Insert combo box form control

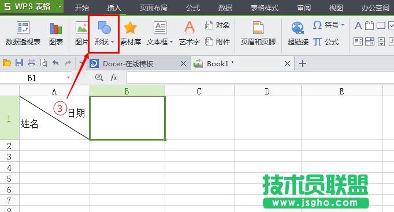click(370, 41)
